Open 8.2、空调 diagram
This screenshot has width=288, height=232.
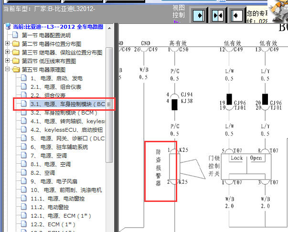[43, 173]
